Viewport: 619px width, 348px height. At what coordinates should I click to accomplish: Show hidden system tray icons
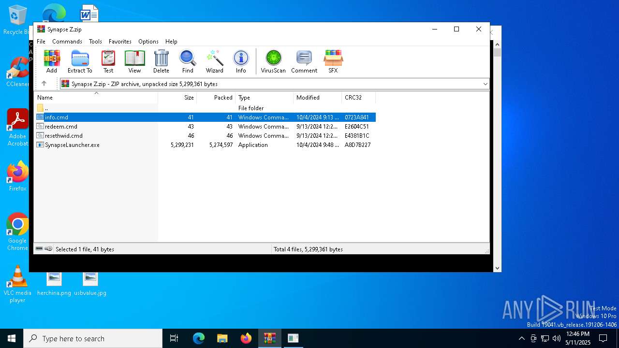521,338
